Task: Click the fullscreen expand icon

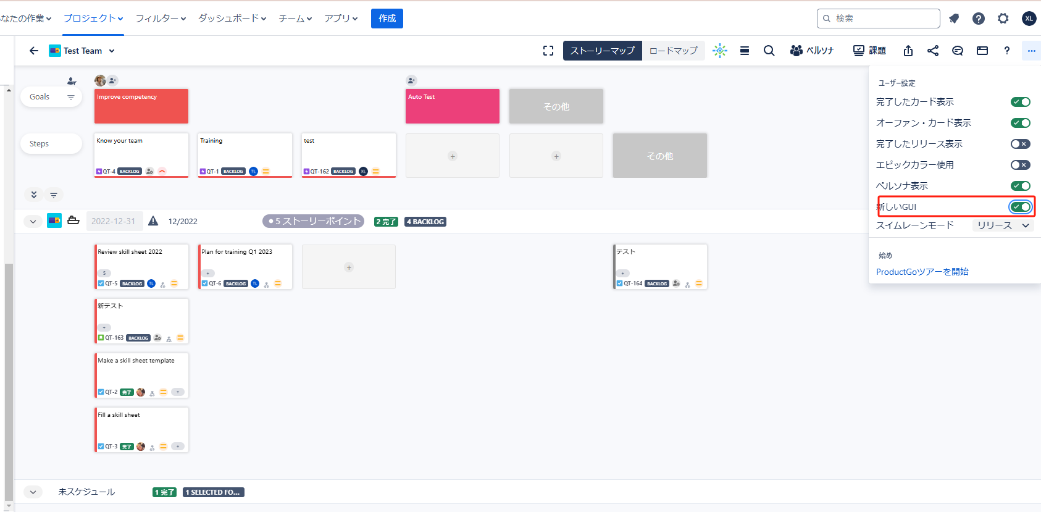Action: (548, 51)
